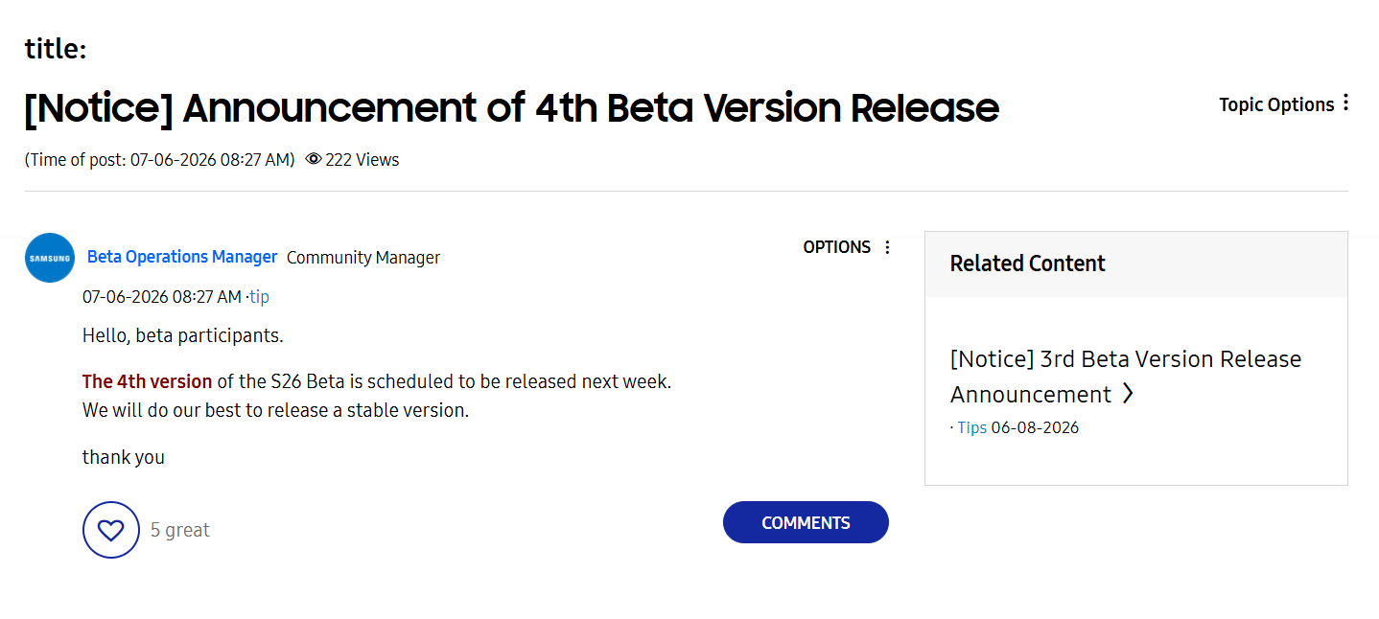Click the OPTIONS text on the post
The image size is (1379, 619).
[837, 247]
